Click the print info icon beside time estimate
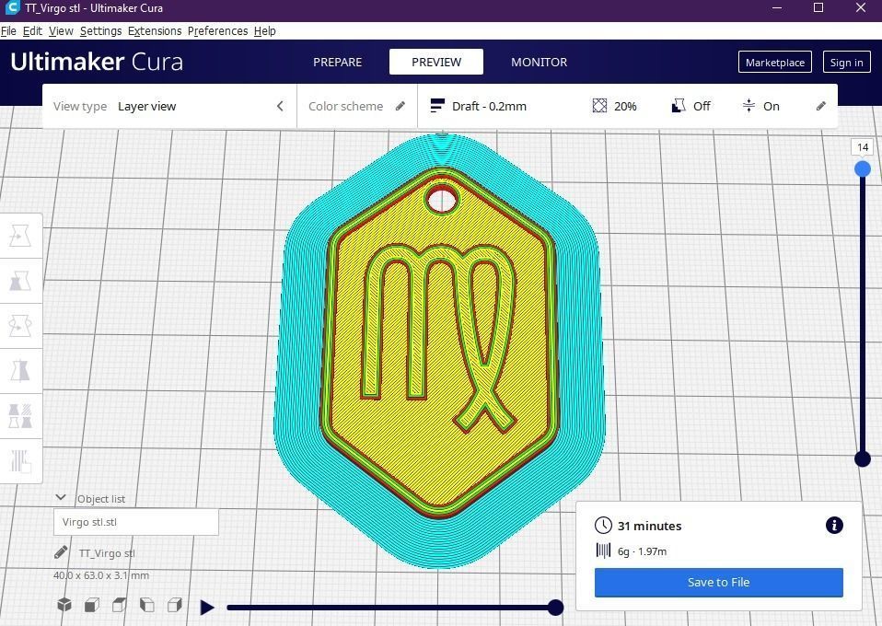Image resolution: width=882 pixels, height=626 pixels. pyautogui.click(x=834, y=526)
